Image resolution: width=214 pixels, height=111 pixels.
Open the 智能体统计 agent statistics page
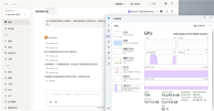16,108
